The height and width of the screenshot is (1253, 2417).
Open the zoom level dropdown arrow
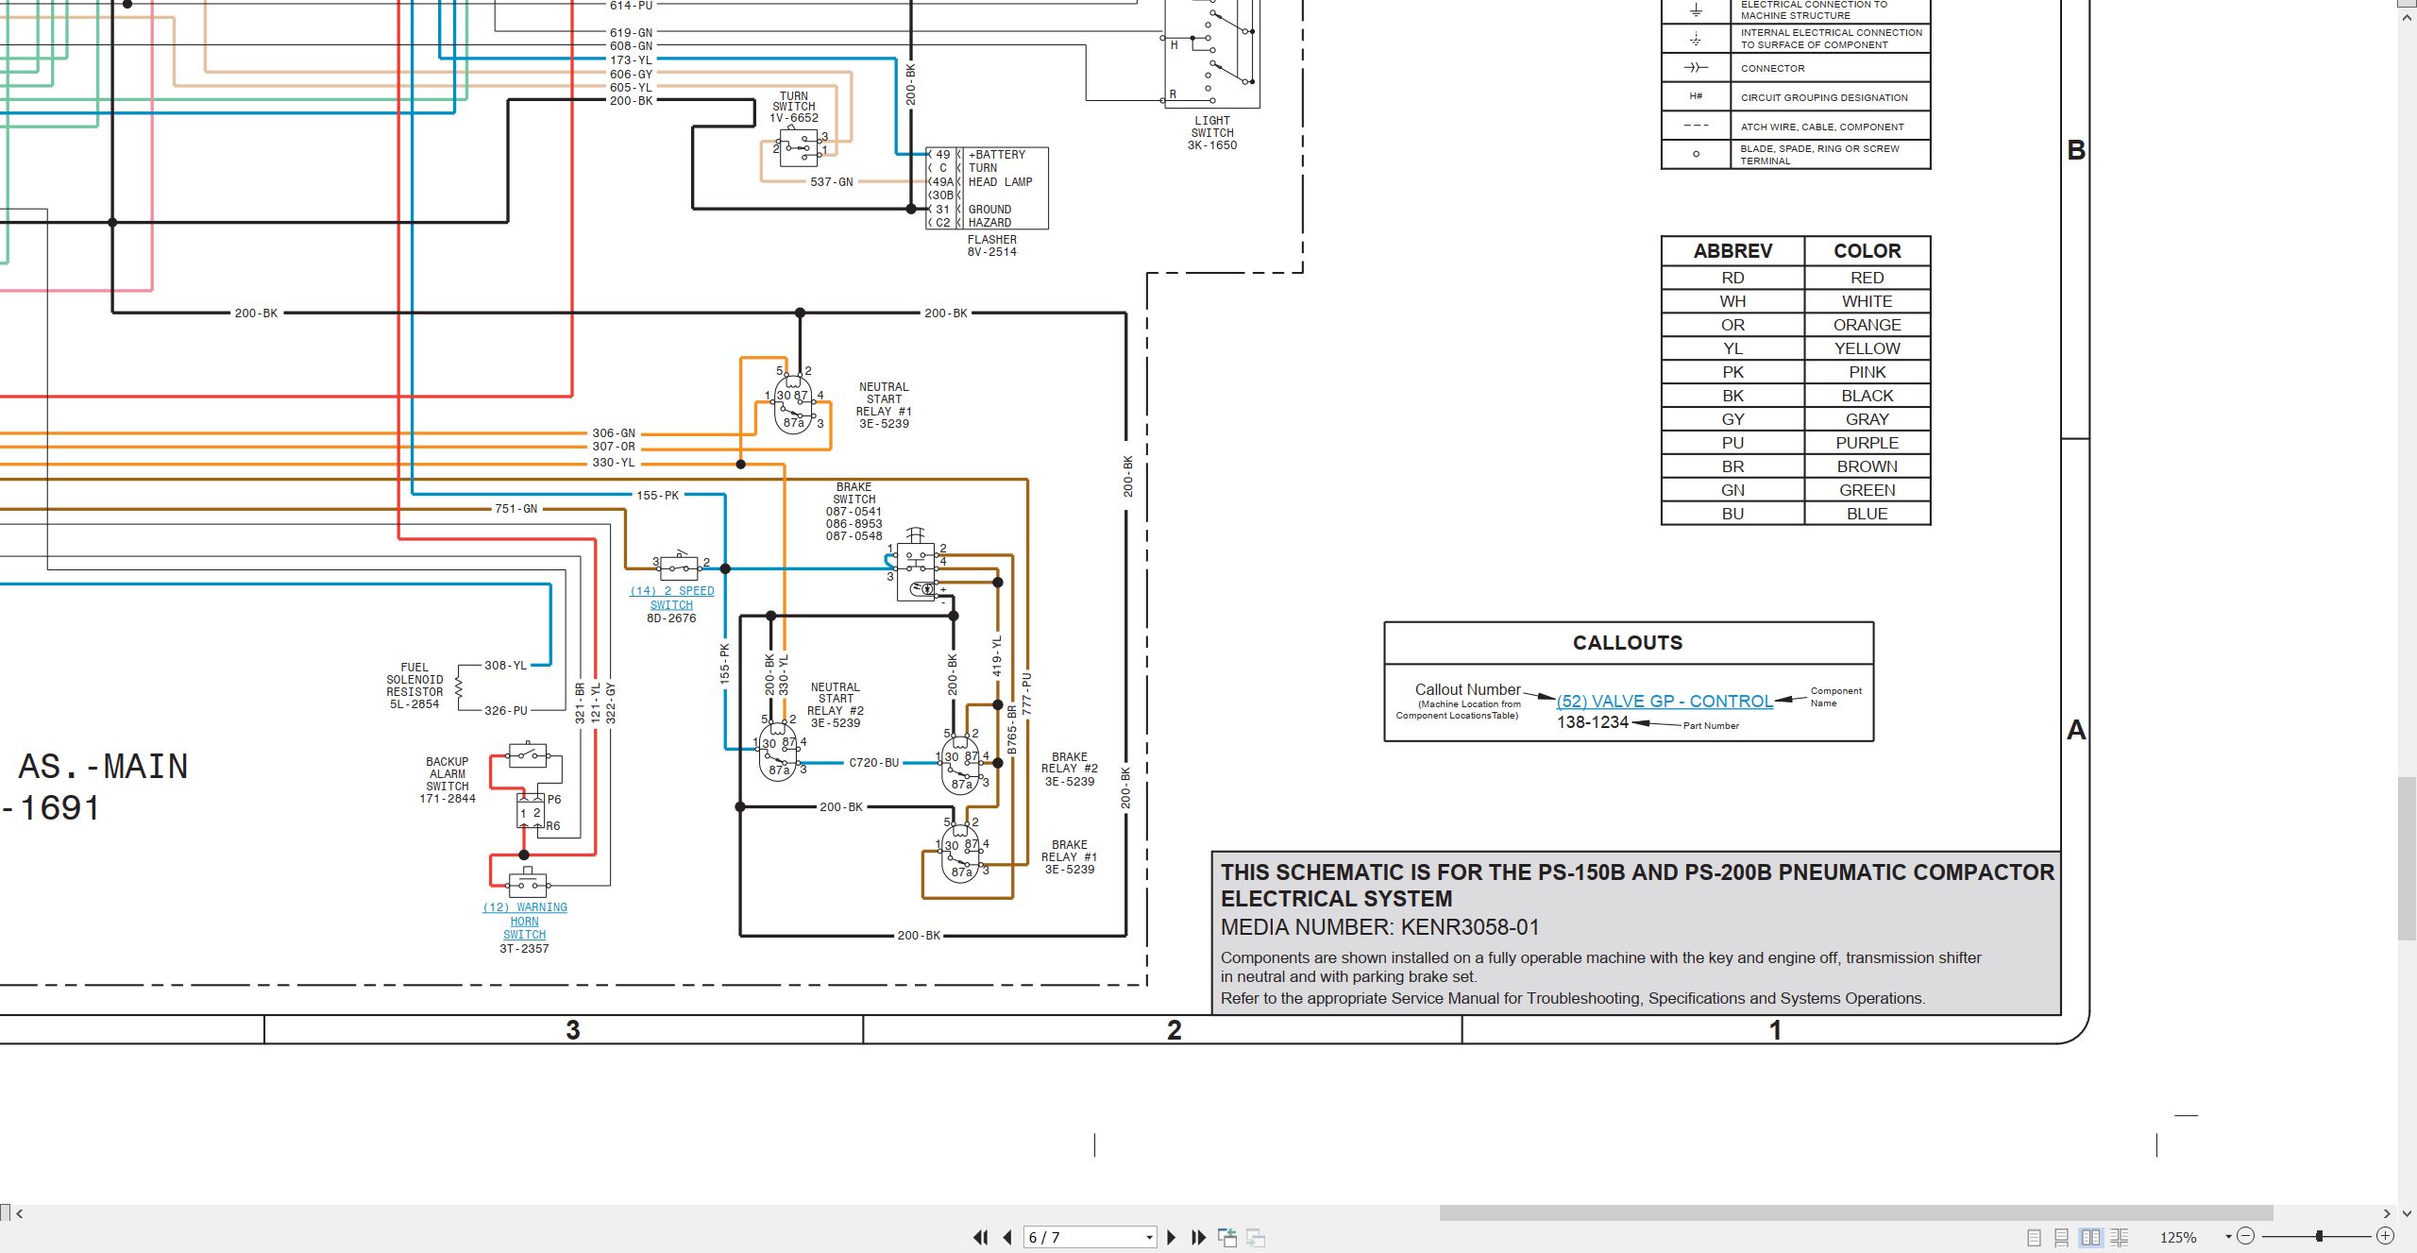(2228, 1237)
